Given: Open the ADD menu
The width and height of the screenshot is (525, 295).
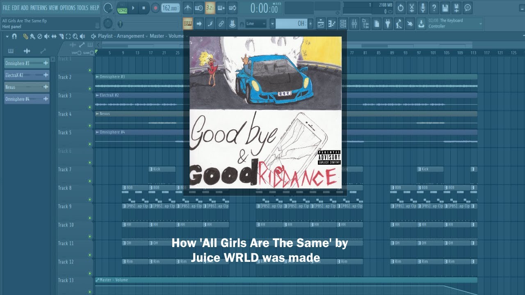Looking at the screenshot, I should [25, 8].
